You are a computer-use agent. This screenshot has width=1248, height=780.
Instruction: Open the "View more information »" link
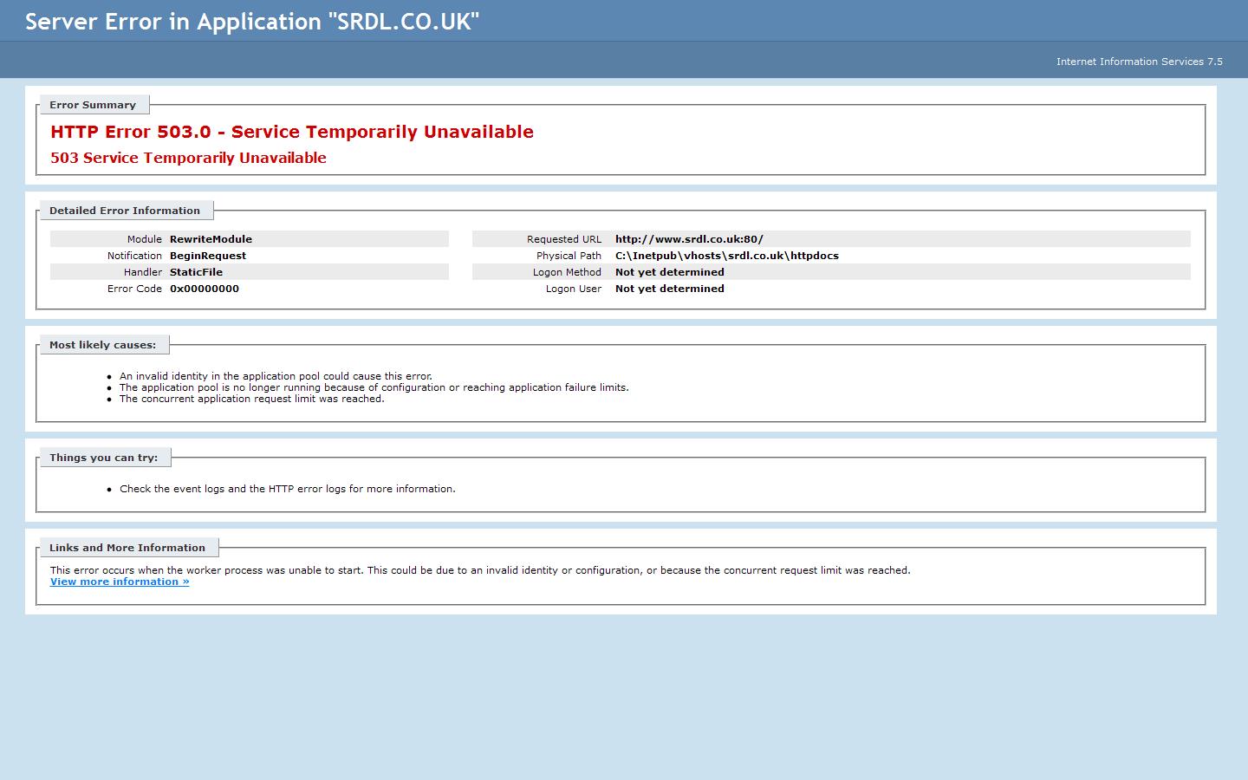120,582
